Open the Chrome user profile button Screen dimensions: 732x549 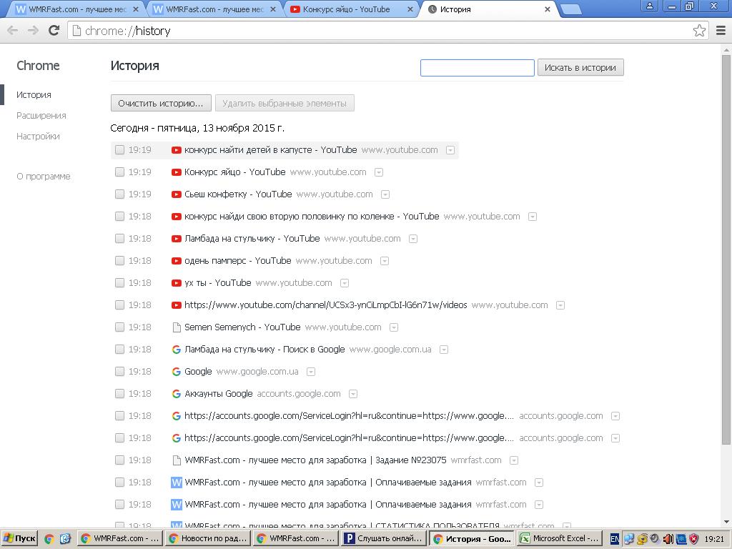(x=649, y=6)
